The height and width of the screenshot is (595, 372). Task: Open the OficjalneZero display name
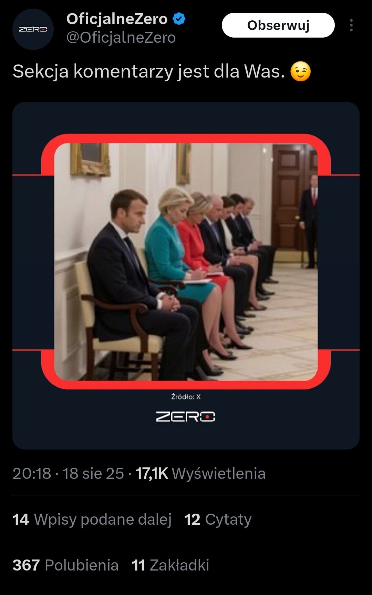pos(117,19)
